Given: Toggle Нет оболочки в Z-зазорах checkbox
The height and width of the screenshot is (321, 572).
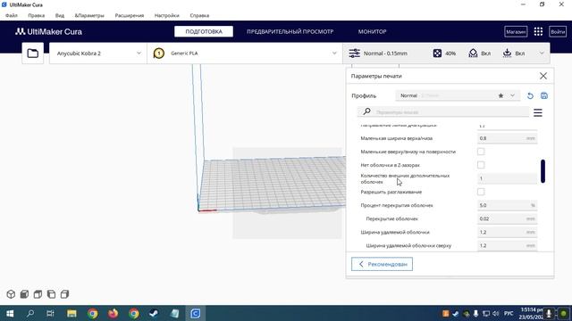Looking at the screenshot, I should (x=481, y=165).
